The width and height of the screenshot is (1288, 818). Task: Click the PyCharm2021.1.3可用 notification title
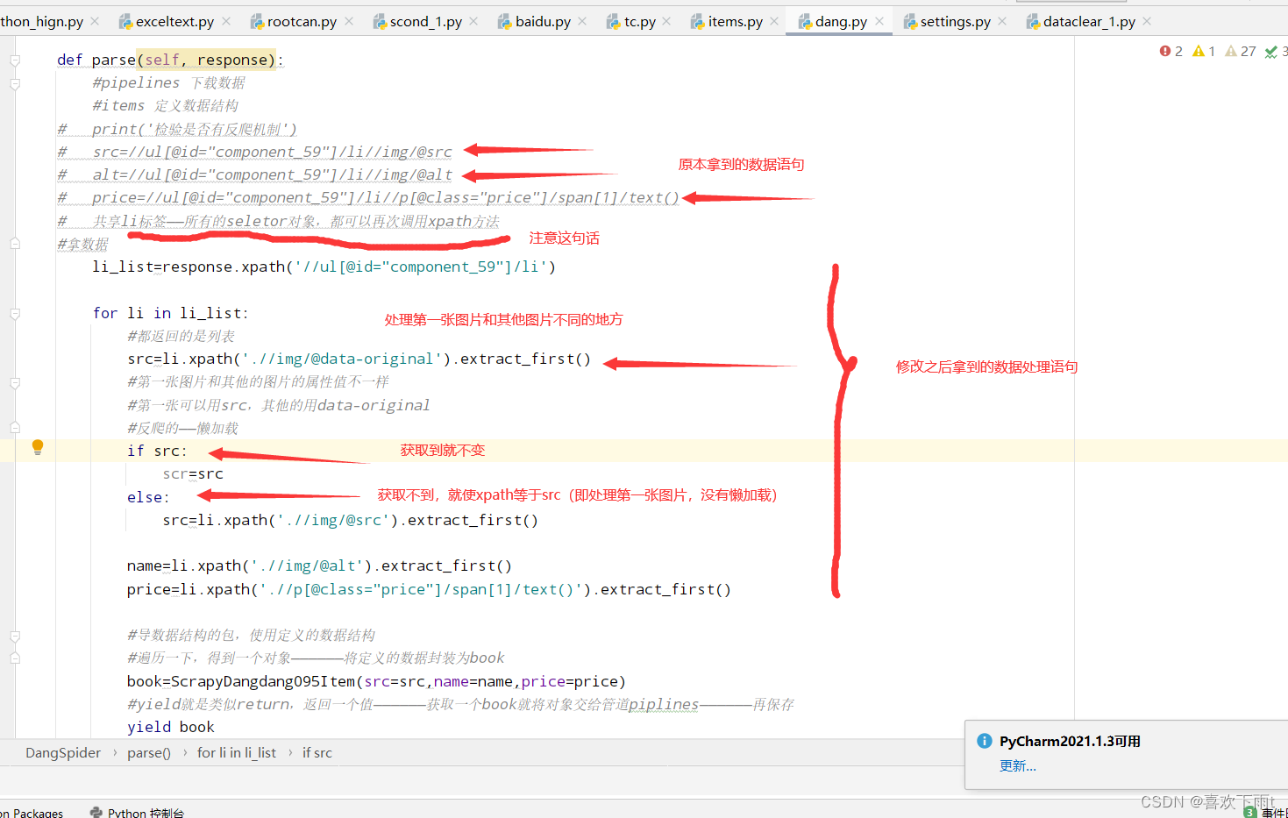click(x=1070, y=741)
